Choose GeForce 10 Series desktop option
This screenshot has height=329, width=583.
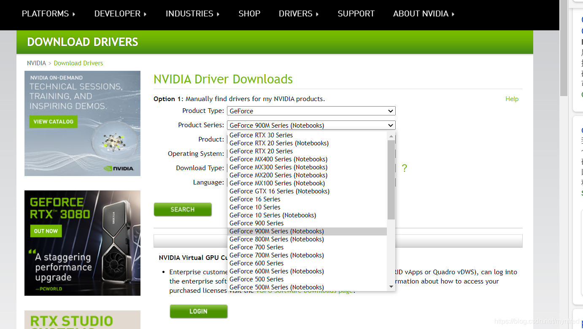[x=307, y=207]
